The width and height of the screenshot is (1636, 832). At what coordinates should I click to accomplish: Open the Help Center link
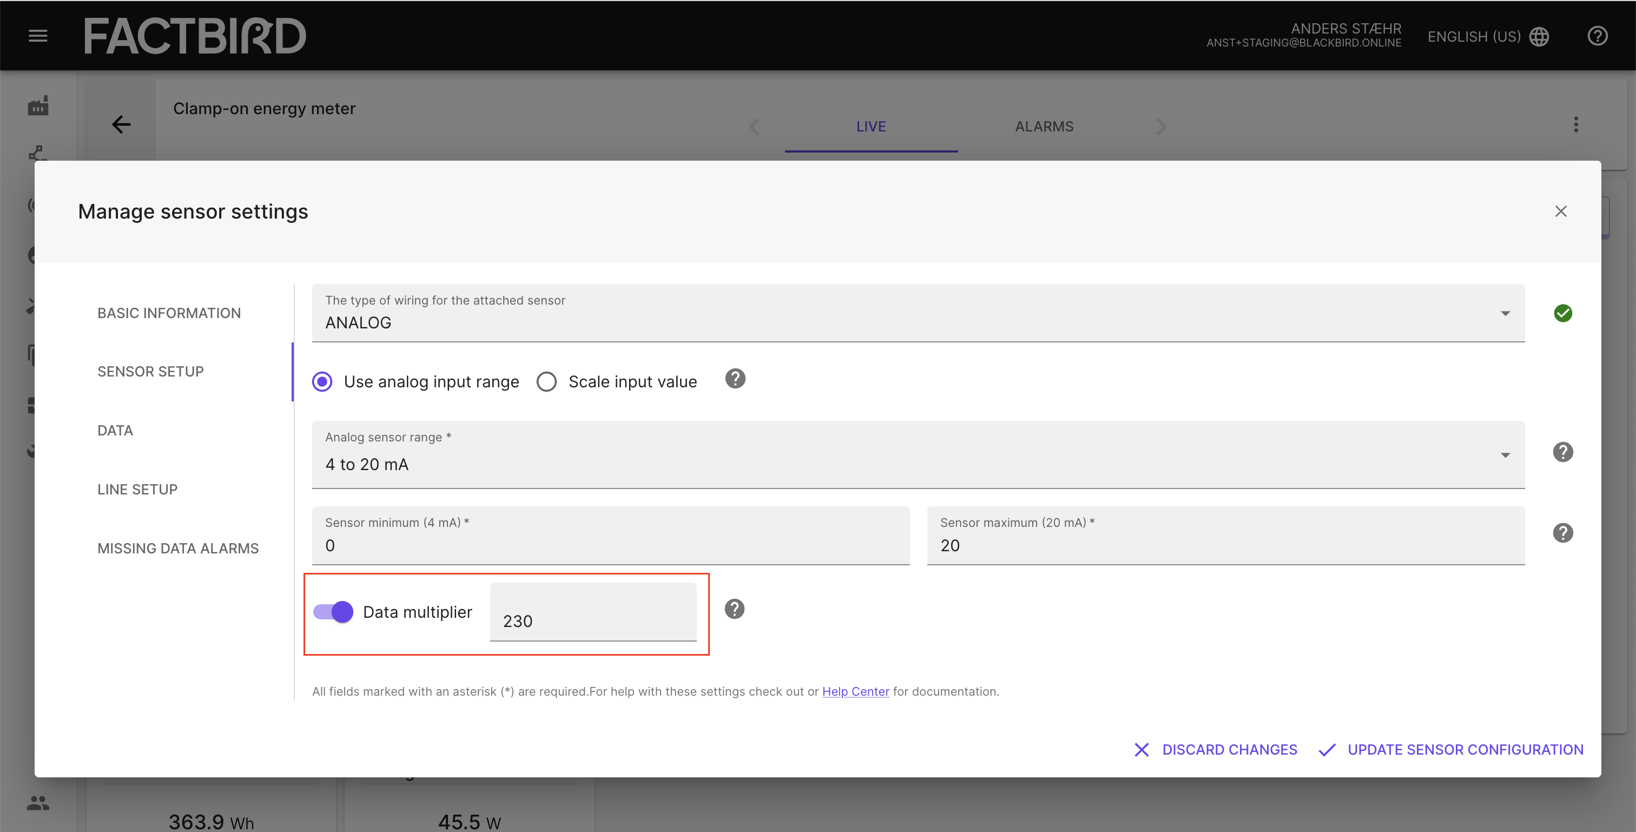coord(855,692)
